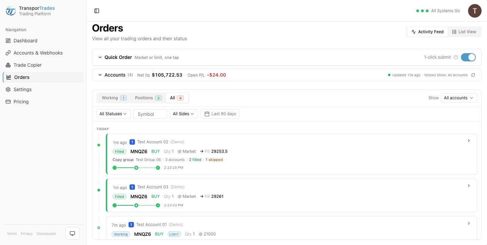This screenshot has height=245, width=487.
Task: Click the Accounts & Webhooks link icon
Action: point(8,53)
